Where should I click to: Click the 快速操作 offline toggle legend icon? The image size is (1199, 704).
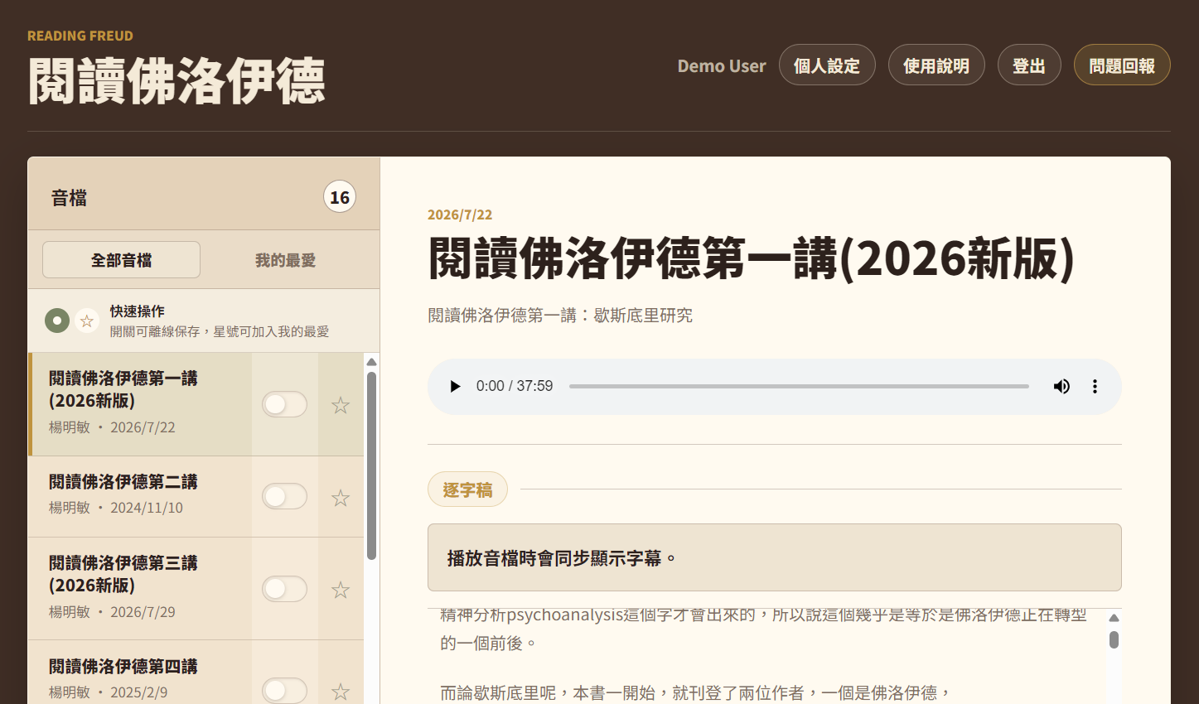point(57,321)
